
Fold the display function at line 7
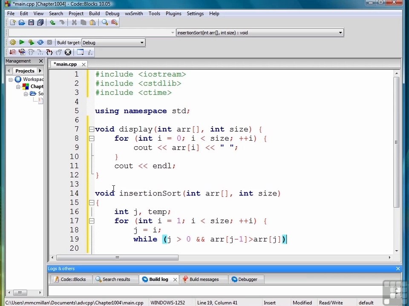[x=92, y=129]
